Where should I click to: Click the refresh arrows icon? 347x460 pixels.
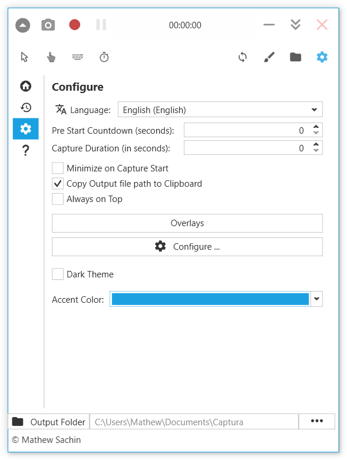(x=243, y=57)
